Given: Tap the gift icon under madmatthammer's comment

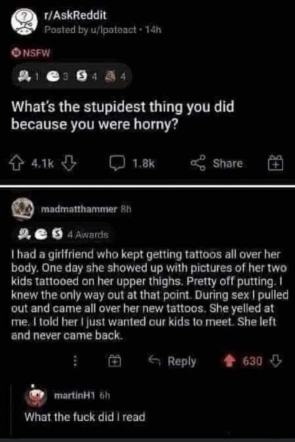Looking at the screenshot, I should [115, 361].
